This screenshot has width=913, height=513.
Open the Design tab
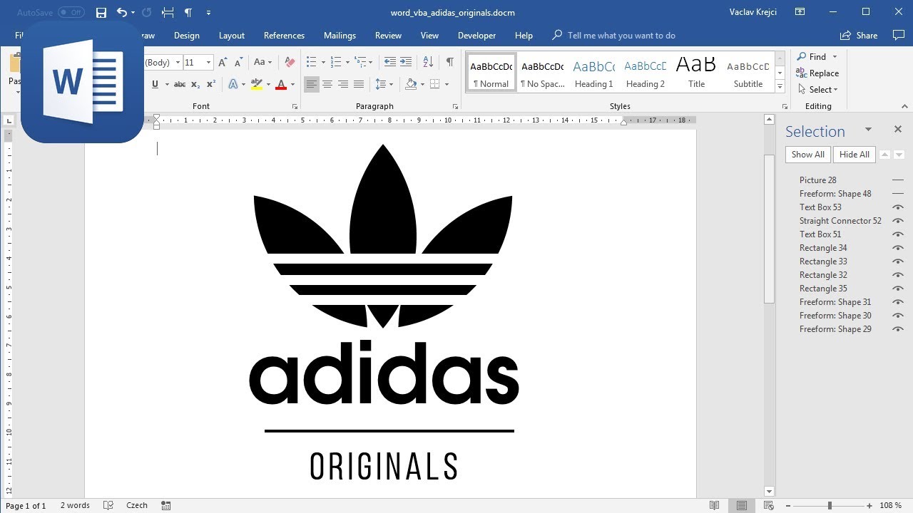tap(187, 36)
